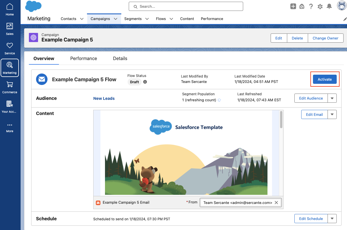
Task: Focus the global Search field
Action: (186, 6)
